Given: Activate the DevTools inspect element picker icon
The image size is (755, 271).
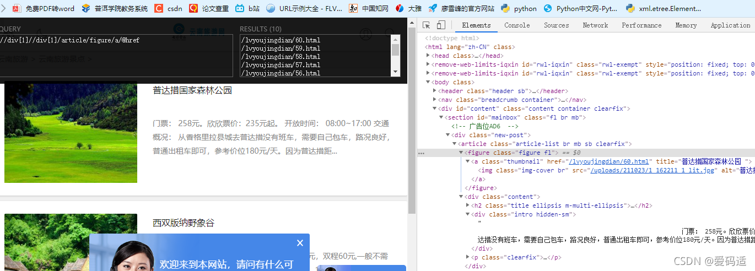Looking at the screenshot, I should click(427, 25).
